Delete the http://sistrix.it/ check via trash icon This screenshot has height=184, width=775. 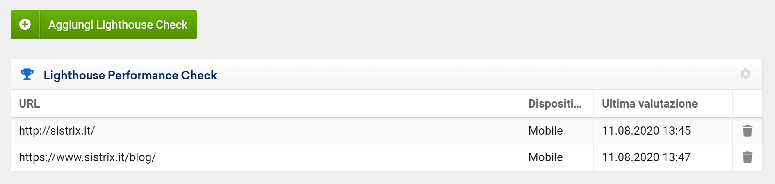pyautogui.click(x=747, y=131)
